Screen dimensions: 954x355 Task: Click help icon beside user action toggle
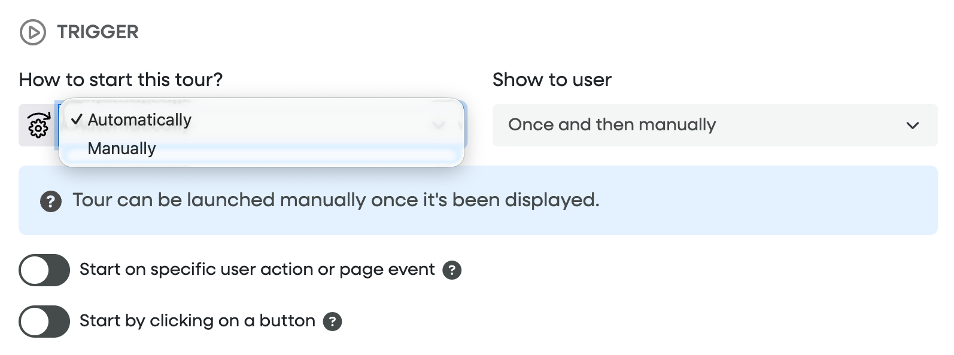452,270
